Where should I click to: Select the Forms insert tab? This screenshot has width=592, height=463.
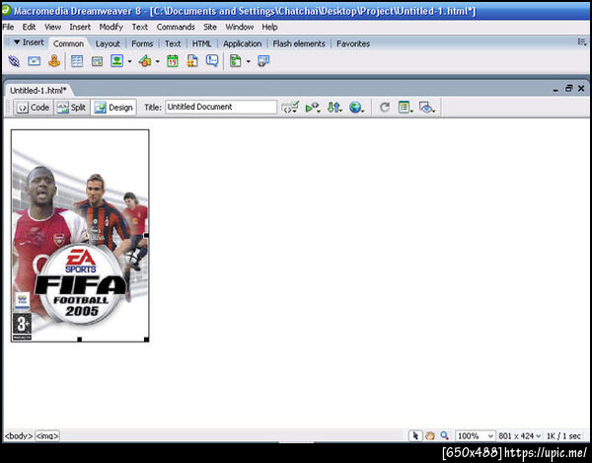[142, 43]
